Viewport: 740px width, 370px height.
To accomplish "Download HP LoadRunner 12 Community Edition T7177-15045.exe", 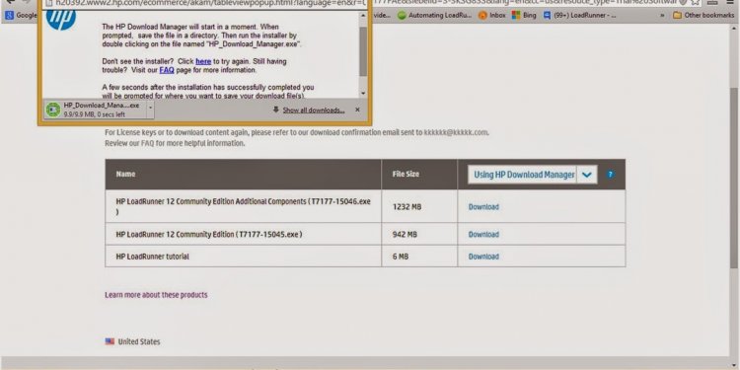I will 483,234.
